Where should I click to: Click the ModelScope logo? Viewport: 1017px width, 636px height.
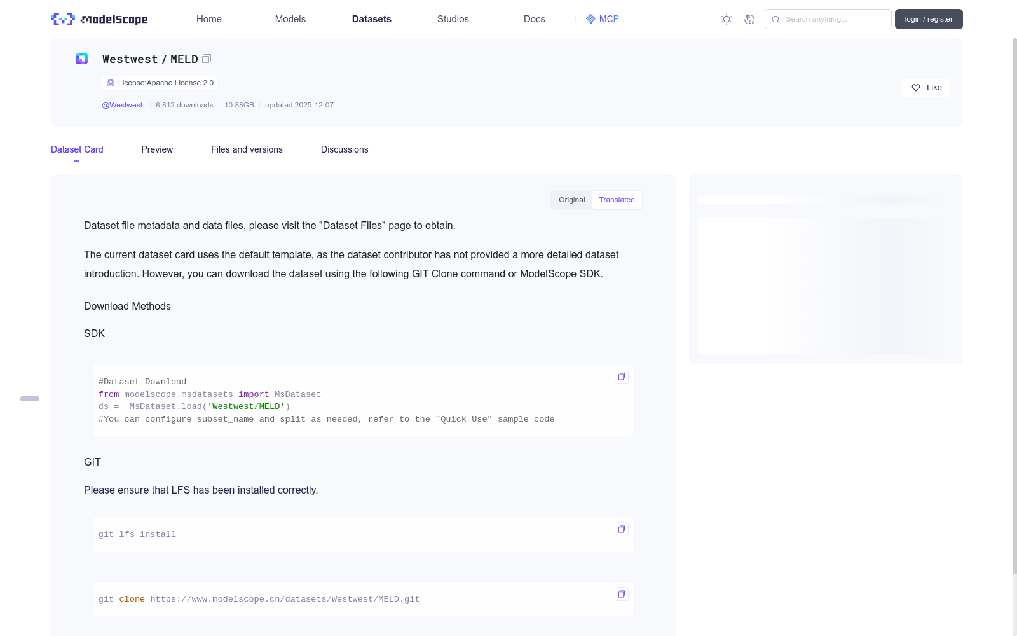[99, 19]
